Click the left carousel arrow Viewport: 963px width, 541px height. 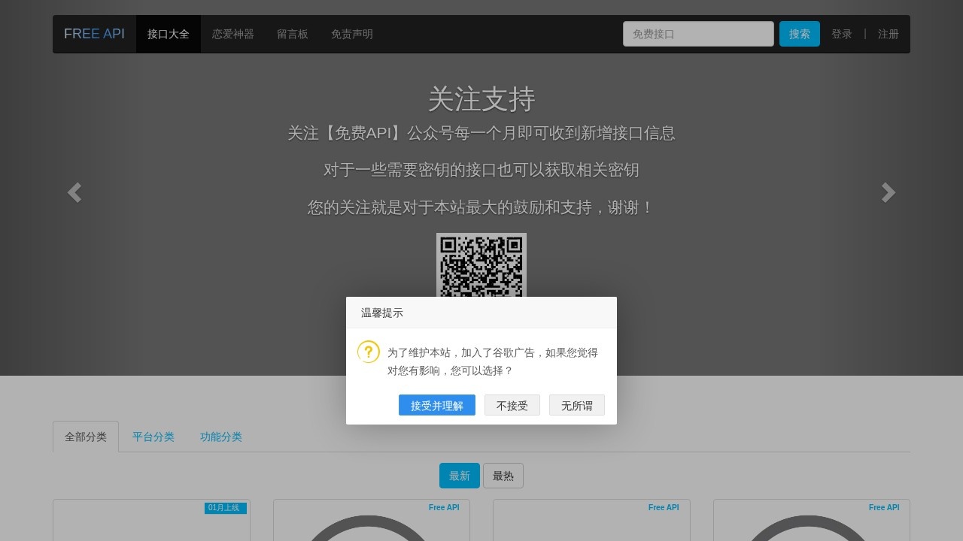coord(74,192)
